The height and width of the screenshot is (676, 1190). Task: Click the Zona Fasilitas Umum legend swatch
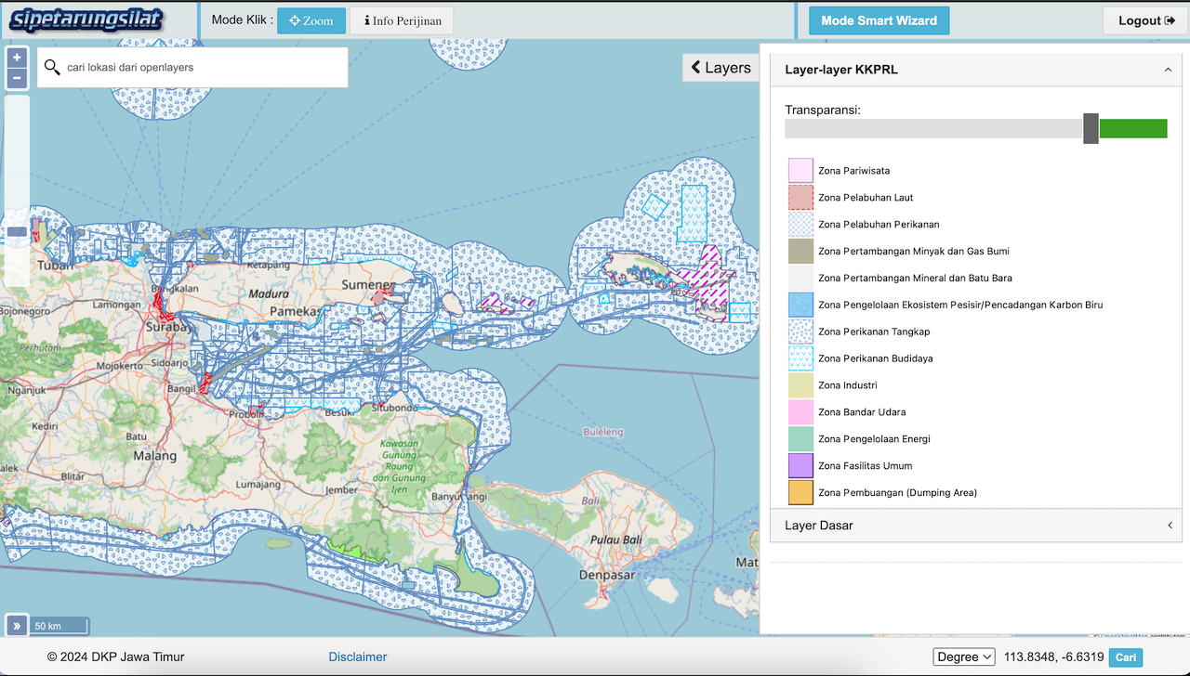tap(800, 466)
